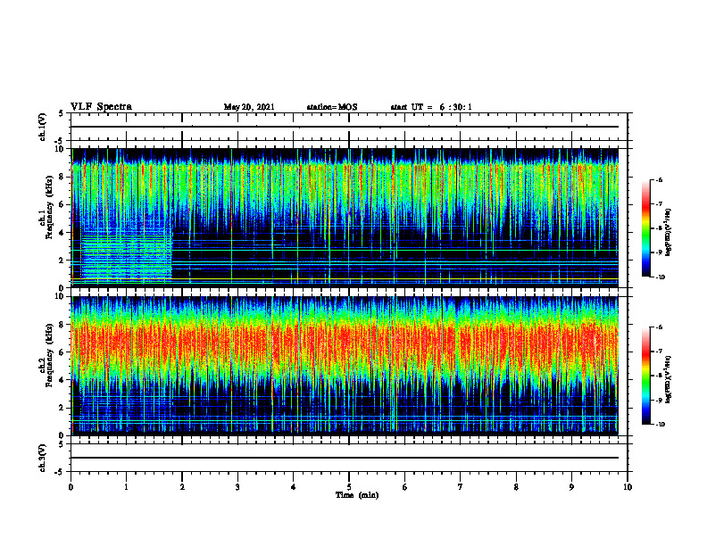
Task: Click the ch.2 spectrogram color scale bar
Action: tap(645, 376)
